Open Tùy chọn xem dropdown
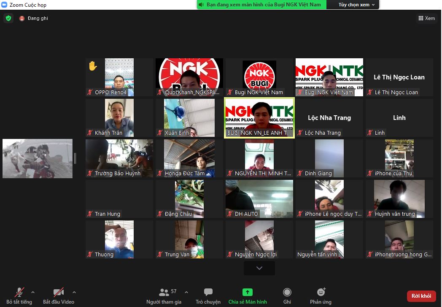 [356, 5]
